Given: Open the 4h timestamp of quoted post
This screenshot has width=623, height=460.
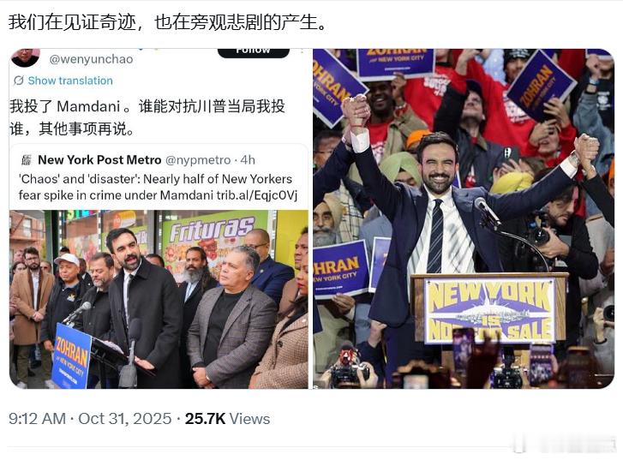Looking at the screenshot, I should 248,160.
